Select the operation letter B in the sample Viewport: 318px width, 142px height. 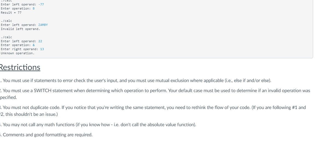[x=34, y=8]
